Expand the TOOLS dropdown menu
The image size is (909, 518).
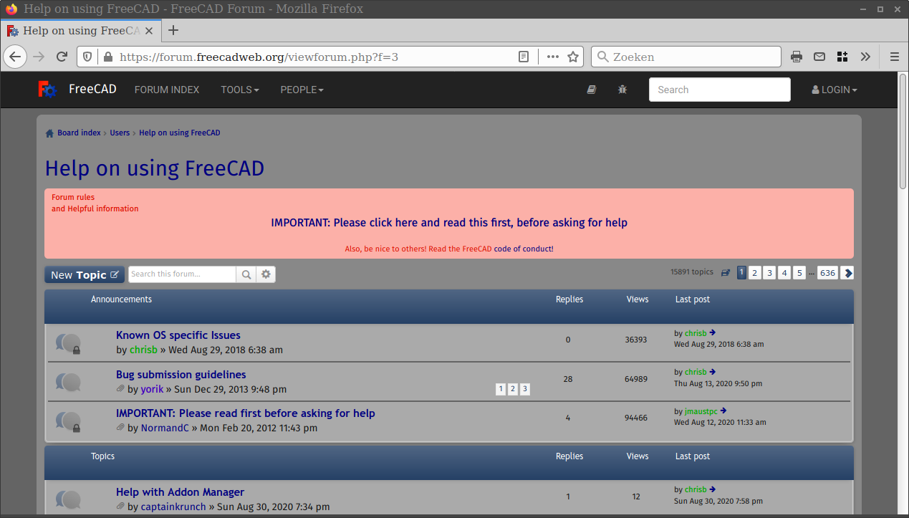(240, 90)
